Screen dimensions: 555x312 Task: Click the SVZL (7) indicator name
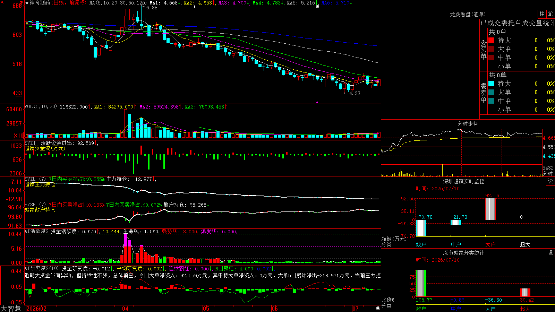pyautogui.click(x=35, y=179)
